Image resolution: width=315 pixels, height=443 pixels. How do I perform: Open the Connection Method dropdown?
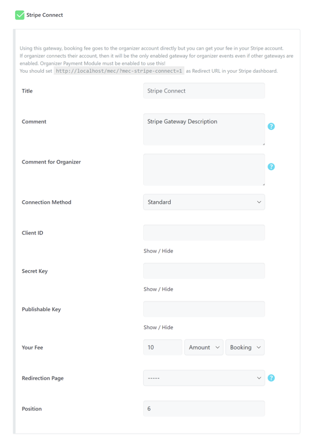(203, 202)
